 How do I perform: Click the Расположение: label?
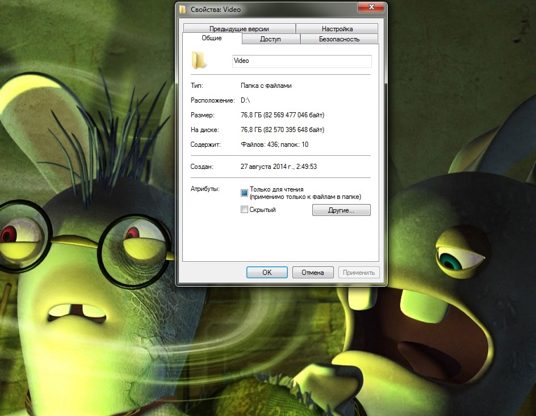tap(213, 100)
